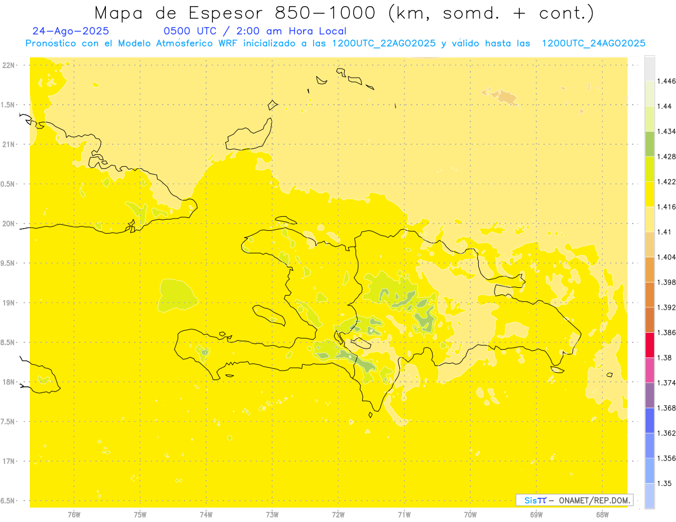Click the forecast line starting 'Pronóstico con el Modelo'
Viewport: 676px width, 522px height.
[x=335, y=43]
